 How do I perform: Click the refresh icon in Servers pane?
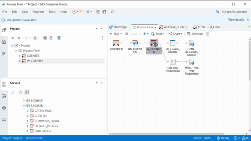(x=13, y=92)
